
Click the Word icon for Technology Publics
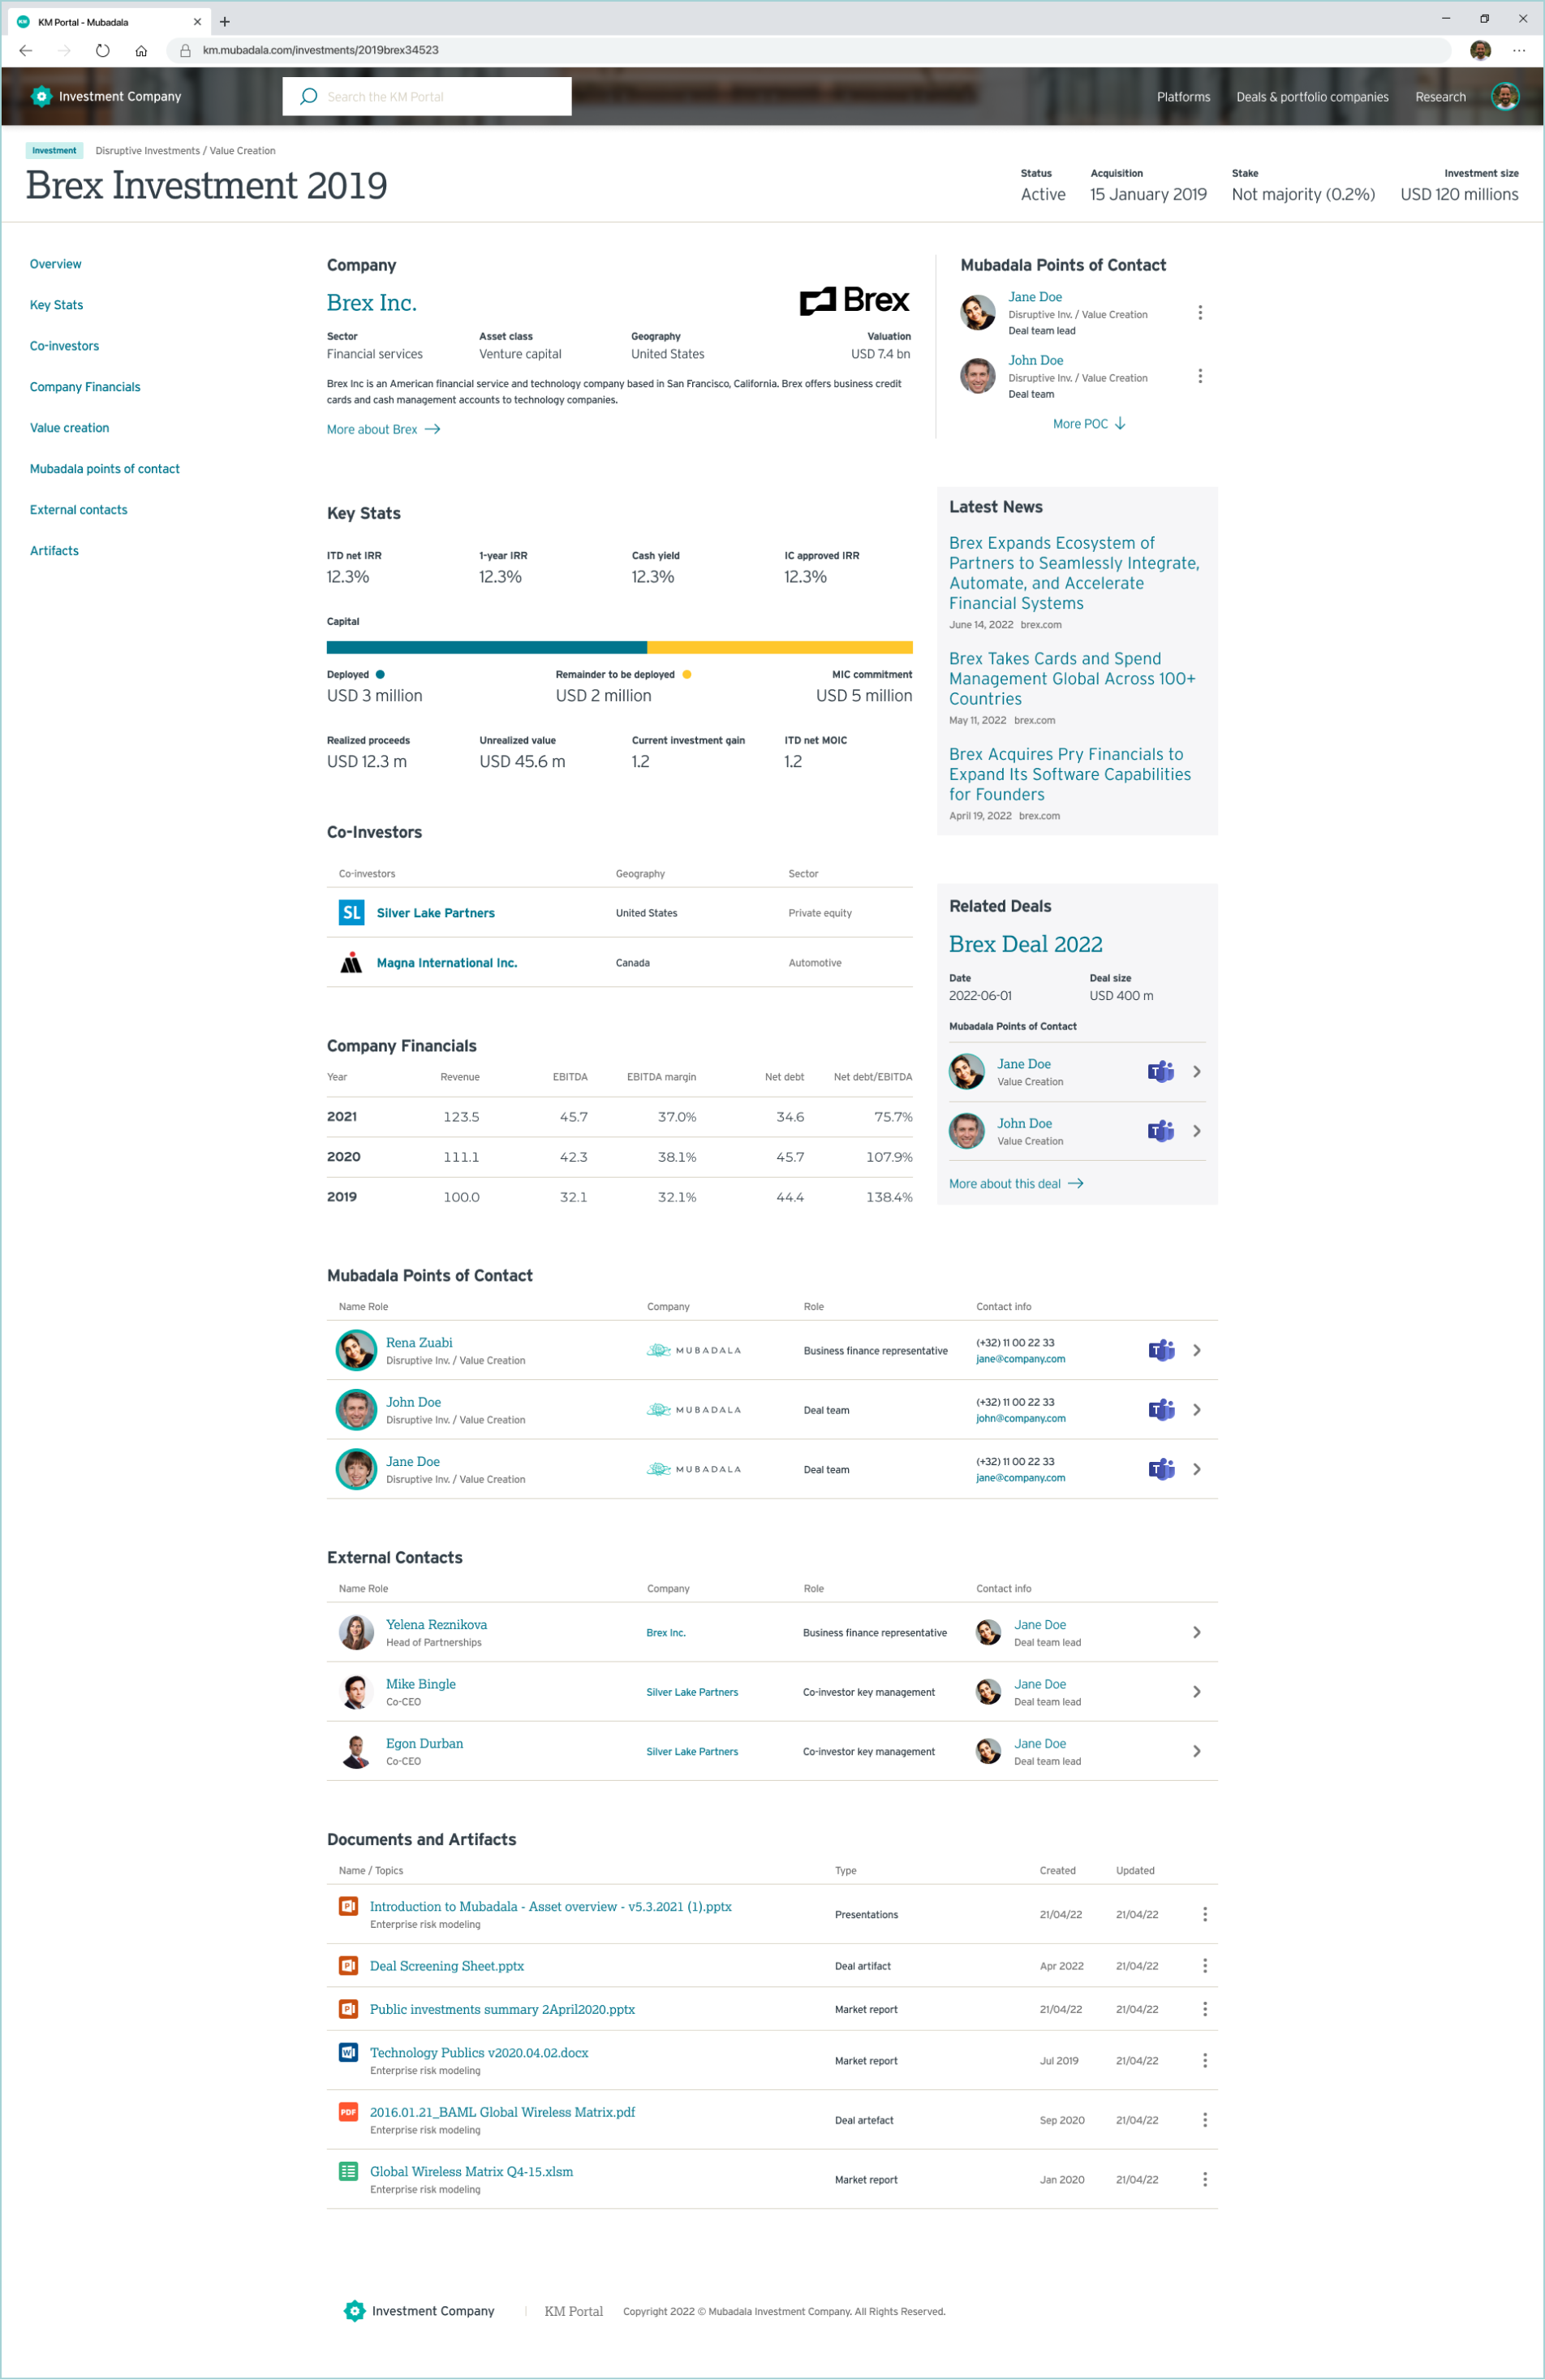pyautogui.click(x=348, y=2052)
